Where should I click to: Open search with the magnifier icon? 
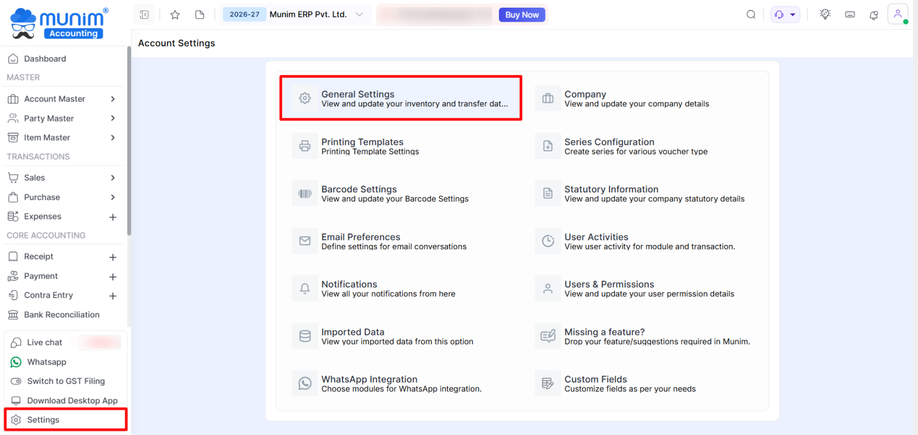pos(751,15)
